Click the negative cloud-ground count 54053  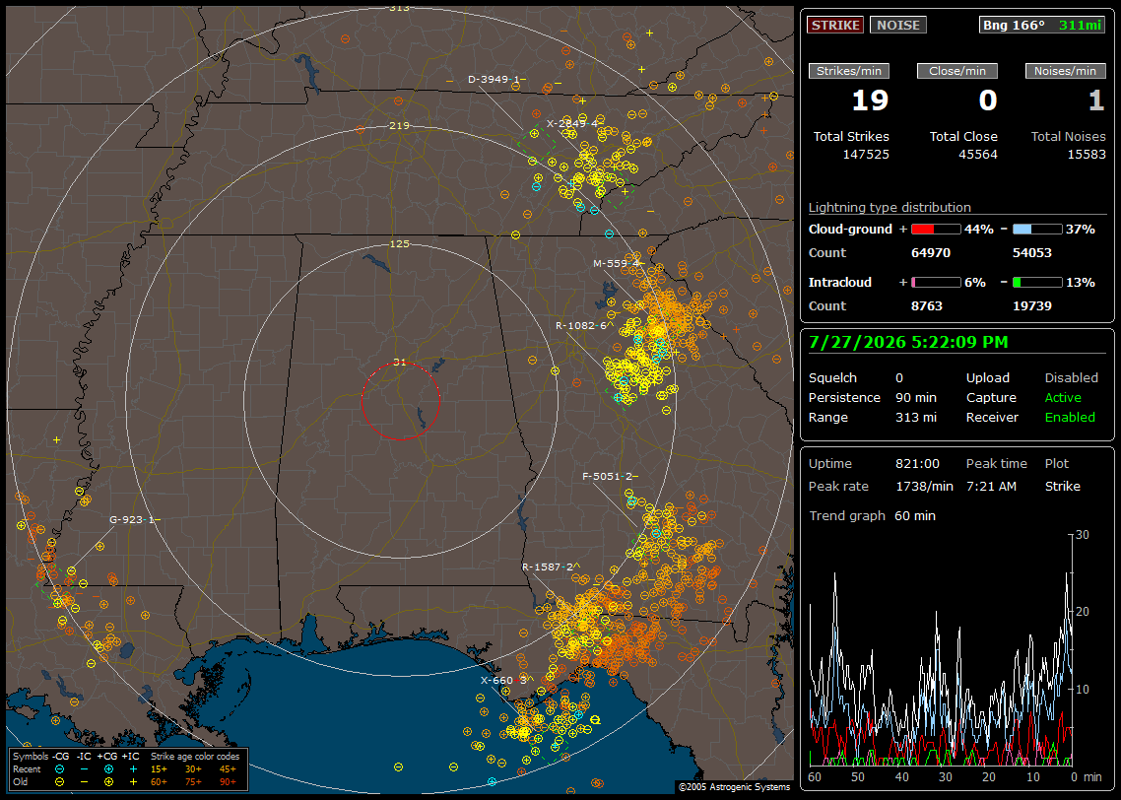coord(1032,253)
